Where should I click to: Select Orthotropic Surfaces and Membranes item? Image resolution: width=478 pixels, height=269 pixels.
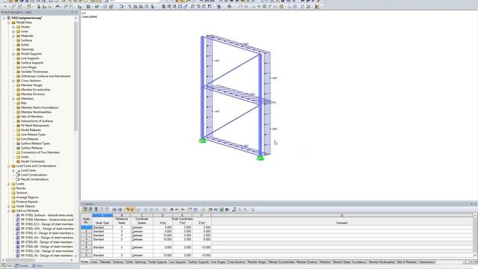[46, 76]
